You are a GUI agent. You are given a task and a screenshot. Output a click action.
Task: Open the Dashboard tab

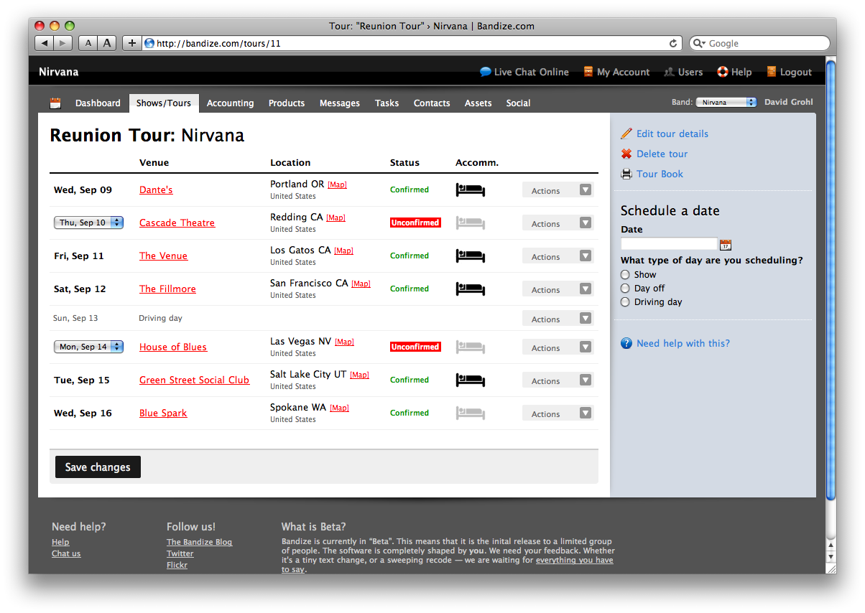98,103
